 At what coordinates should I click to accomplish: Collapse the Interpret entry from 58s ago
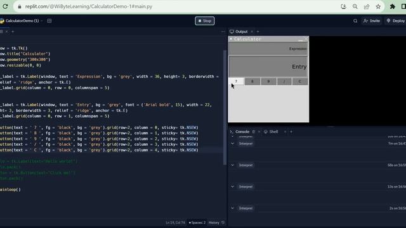tap(232, 165)
